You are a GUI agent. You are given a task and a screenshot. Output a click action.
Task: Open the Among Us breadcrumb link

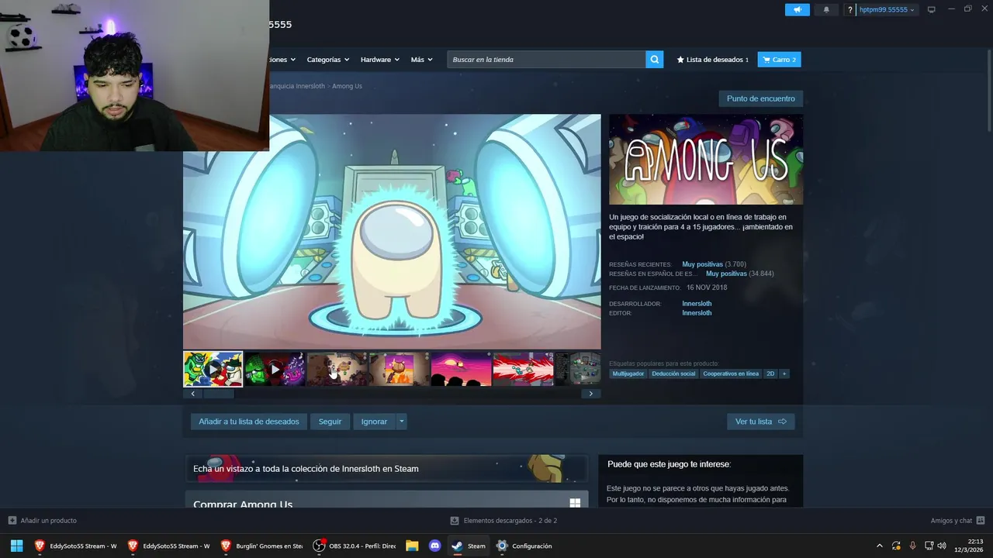tap(347, 86)
